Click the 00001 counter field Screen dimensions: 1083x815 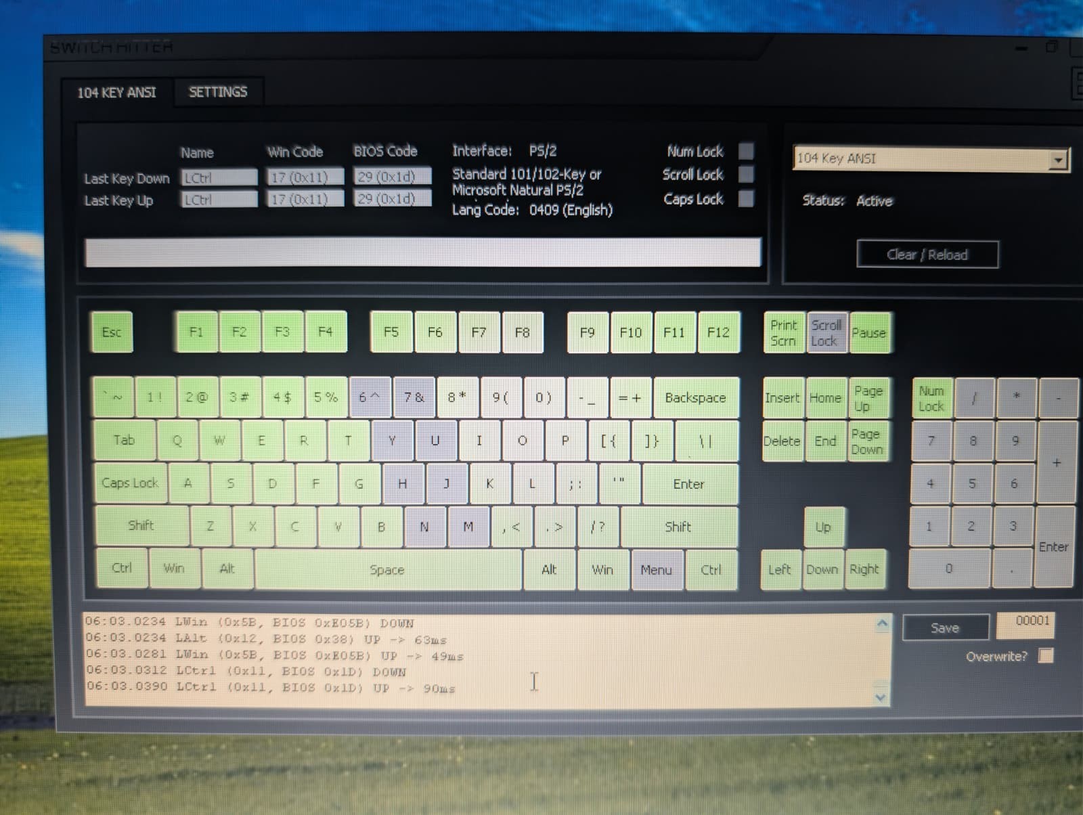(x=1025, y=625)
